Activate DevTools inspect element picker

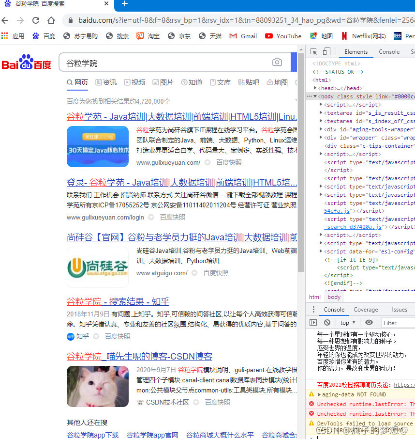[x=313, y=52]
